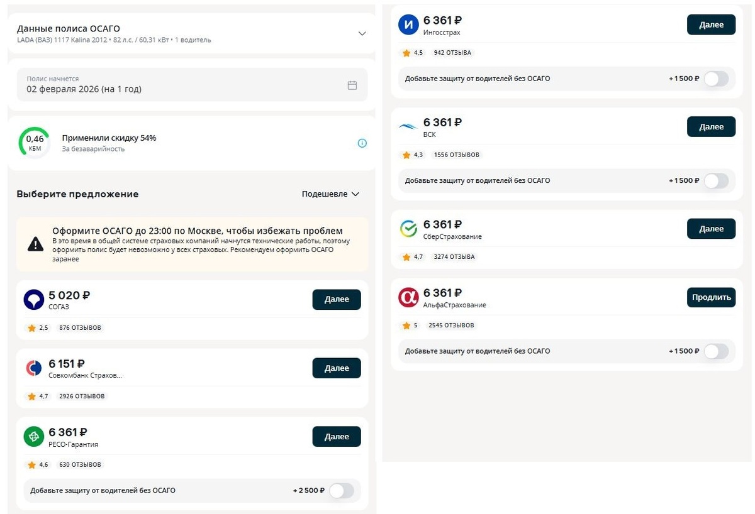Viewport: 755px width, 514px height.
Task: Toggle the +1 500 ₽ protection switch for АльфаСтрахование
Action: pyautogui.click(x=716, y=351)
